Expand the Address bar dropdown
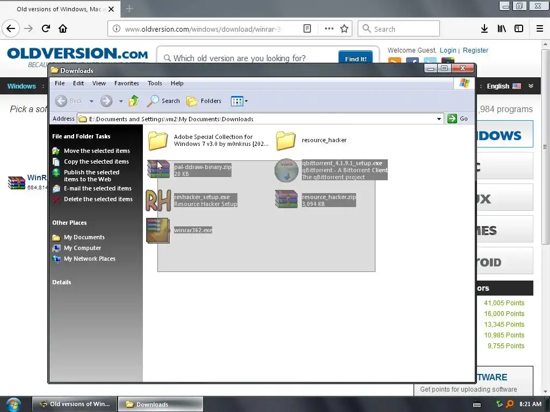Viewport: 550px width, 412px height. click(x=439, y=119)
